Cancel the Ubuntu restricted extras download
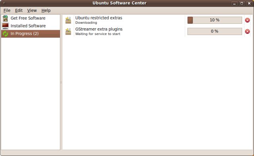Screen dimensions: 254x156 point(247,20)
